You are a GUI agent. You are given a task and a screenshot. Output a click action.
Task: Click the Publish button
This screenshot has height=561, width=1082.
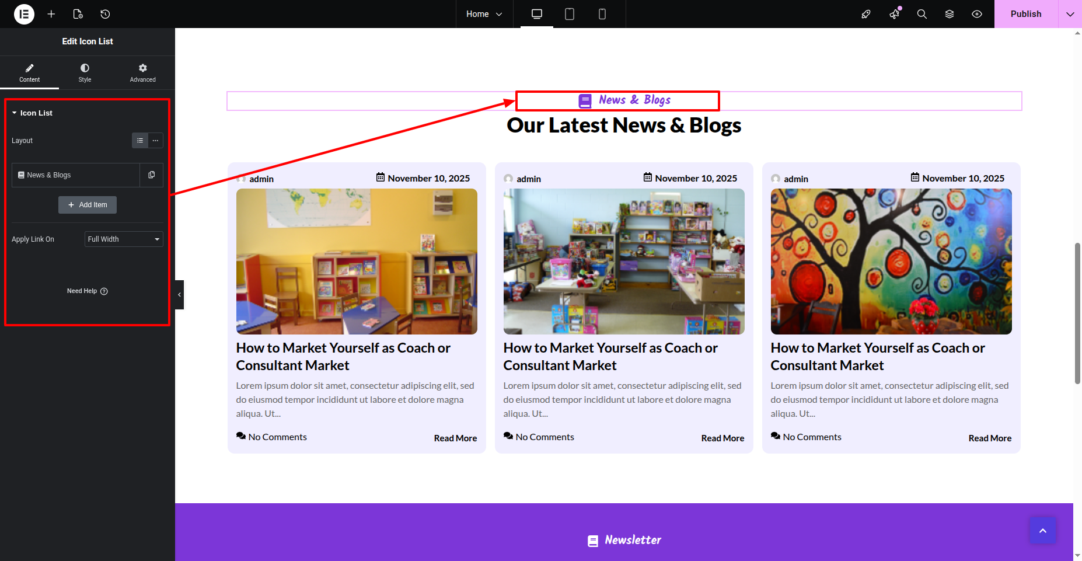(x=1025, y=14)
